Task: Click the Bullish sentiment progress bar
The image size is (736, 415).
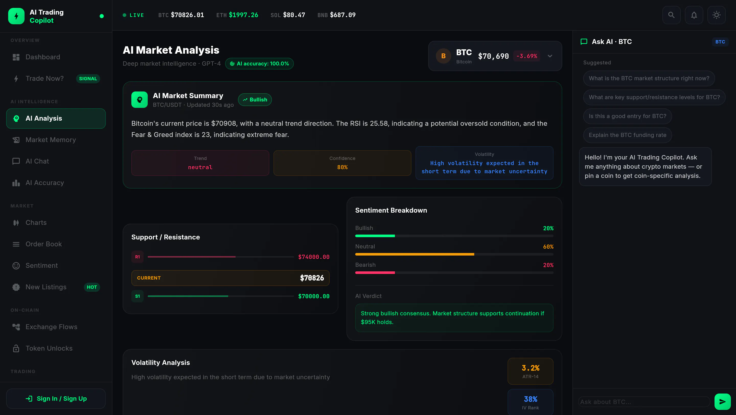Action: (x=454, y=236)
